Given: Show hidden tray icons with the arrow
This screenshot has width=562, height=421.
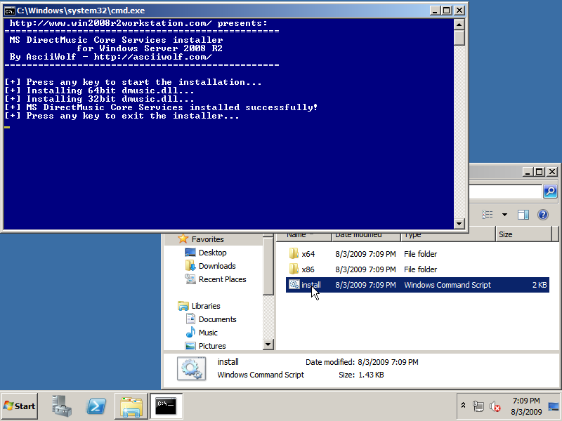Looking at the screenshot, I should pyautogui.click(x=463, y=406).
